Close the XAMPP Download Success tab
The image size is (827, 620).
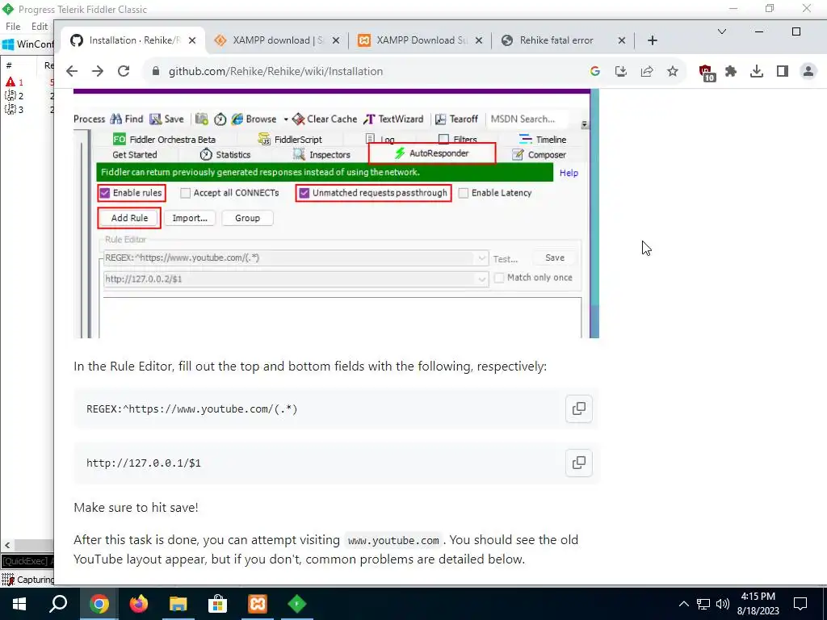(478, 40)
